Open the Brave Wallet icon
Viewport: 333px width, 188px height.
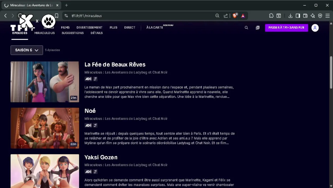click(x=305, y=16)
